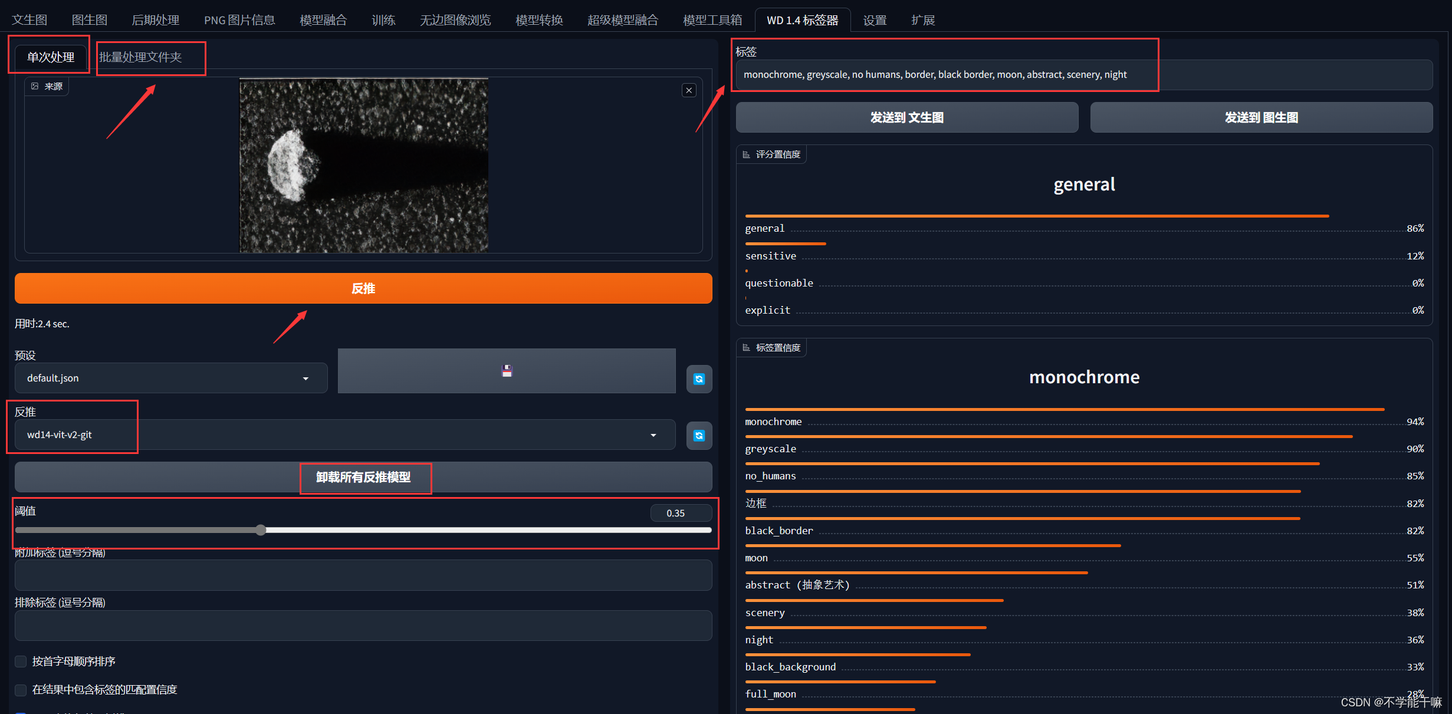Click the 评分置信度 chart icon label
The image size is (1452, 714).
pos(771,154)
